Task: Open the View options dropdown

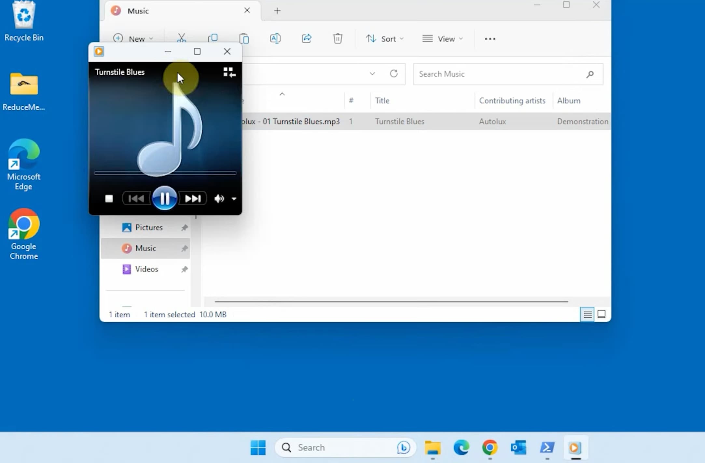Action: [x=442, y=39]
